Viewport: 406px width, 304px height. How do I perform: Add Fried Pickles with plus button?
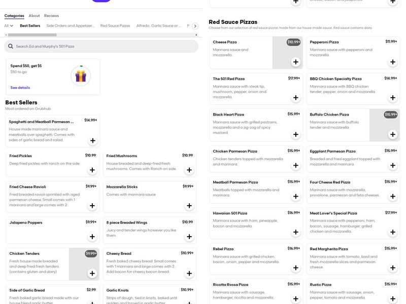point(92,170)
